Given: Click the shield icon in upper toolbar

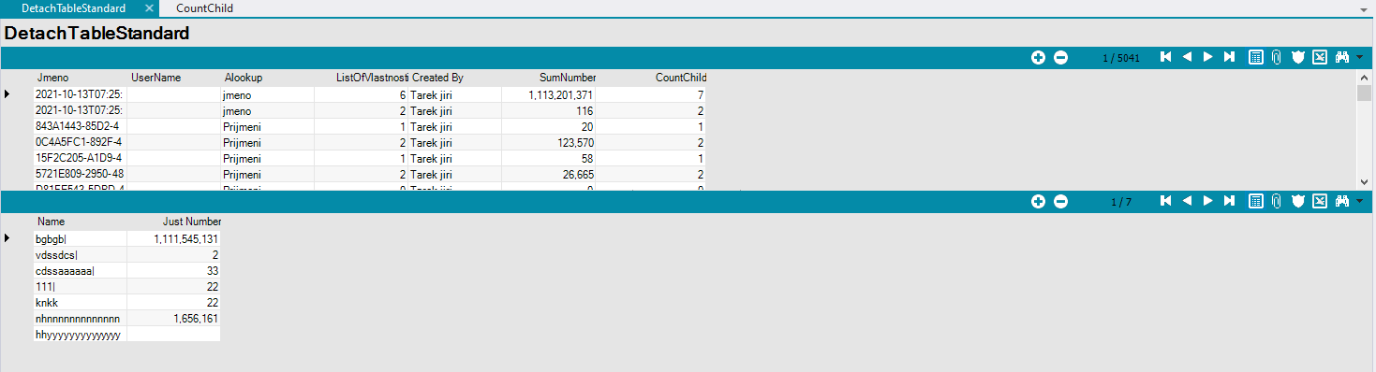Looking at the screenshot, I should [1297, 57].
